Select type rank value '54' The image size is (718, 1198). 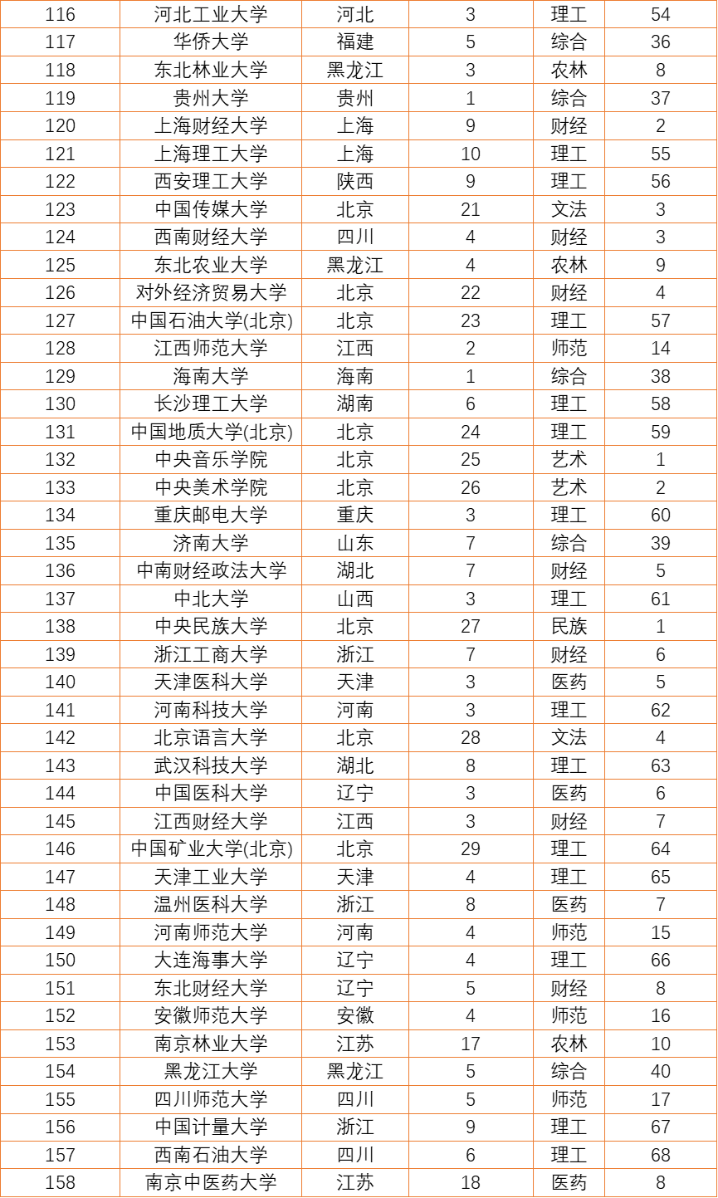(661, 14)
